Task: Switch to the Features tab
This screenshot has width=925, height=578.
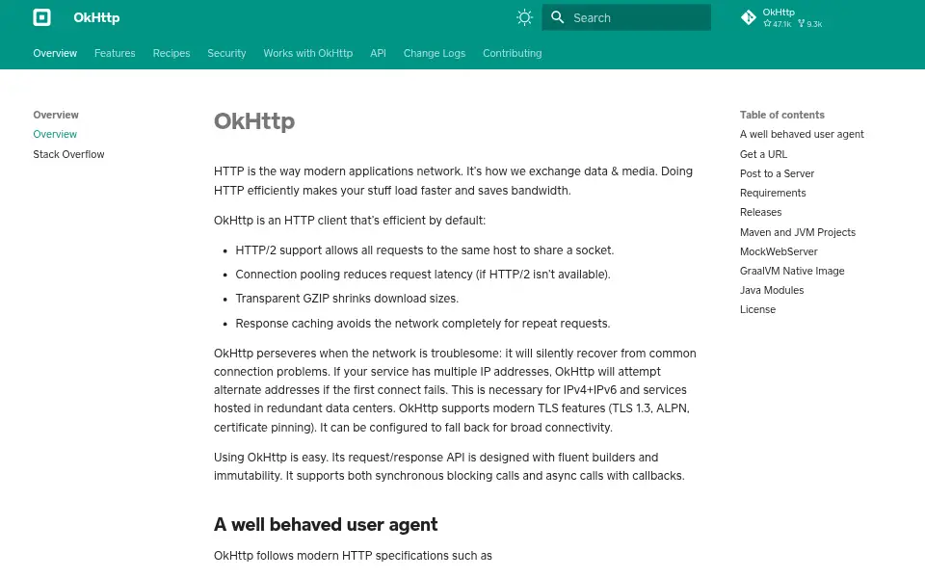Action: click(x=115, y=53)
